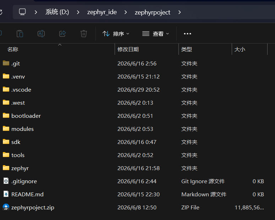The width and height of the screenshot is (275, 220).
Task: Click the Markdown 源文件 type cell
Action: point(204,194)
